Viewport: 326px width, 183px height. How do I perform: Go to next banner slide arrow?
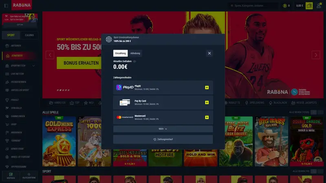[316, 55]
